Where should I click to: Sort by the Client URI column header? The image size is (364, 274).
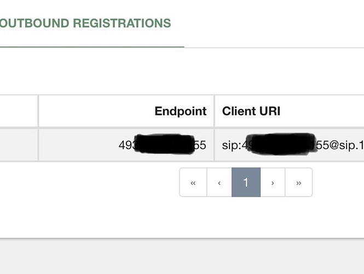point(251,111)
